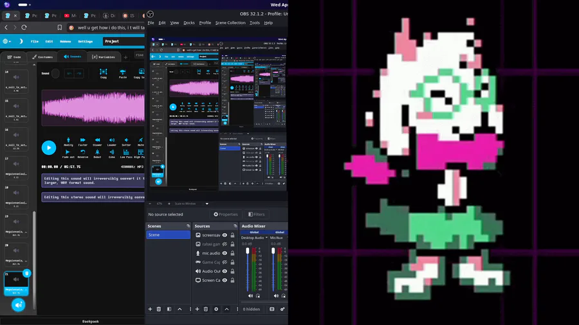Click the Properties button in OBS

226,214
